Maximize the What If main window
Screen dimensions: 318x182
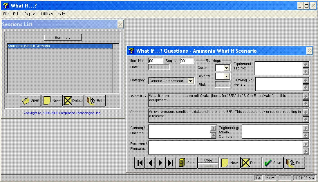tap(307, 6)
